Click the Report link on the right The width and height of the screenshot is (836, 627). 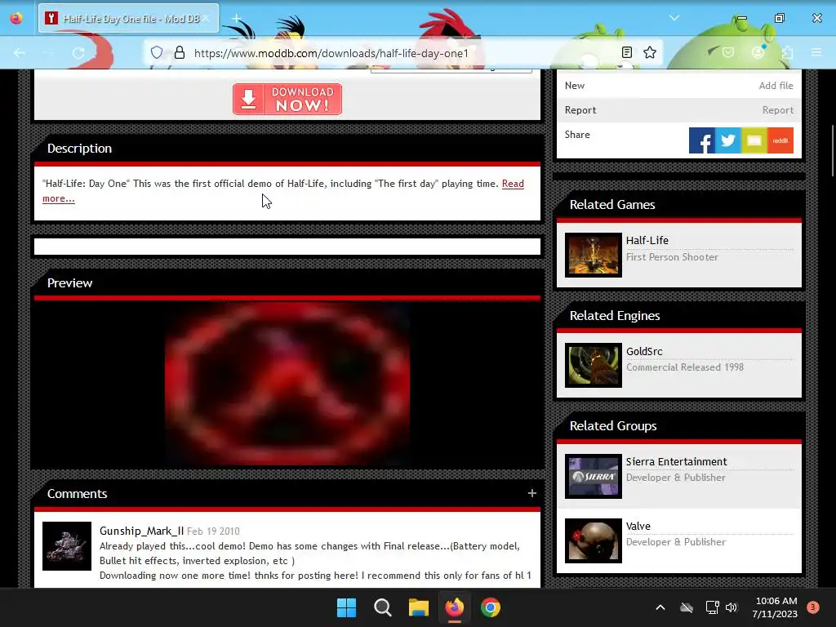click(777, 110)
